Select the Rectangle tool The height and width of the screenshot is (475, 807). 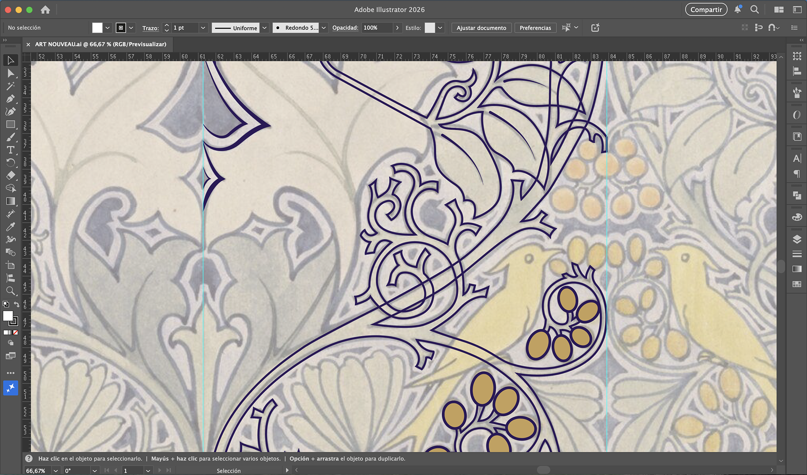(11, 124)
